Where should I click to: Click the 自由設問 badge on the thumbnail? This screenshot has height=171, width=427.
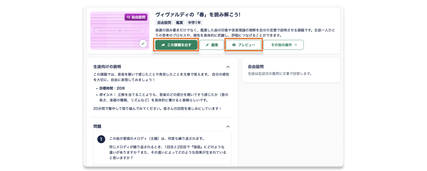(x=136, y=17)
